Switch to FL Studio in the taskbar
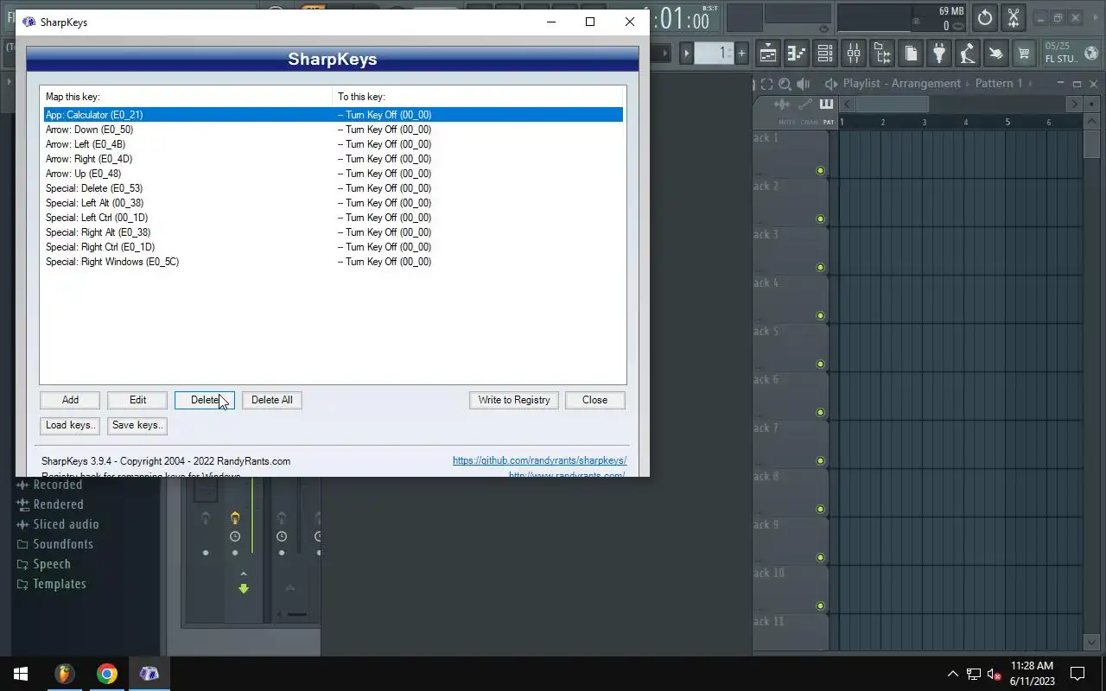 (x=64, y=674)
